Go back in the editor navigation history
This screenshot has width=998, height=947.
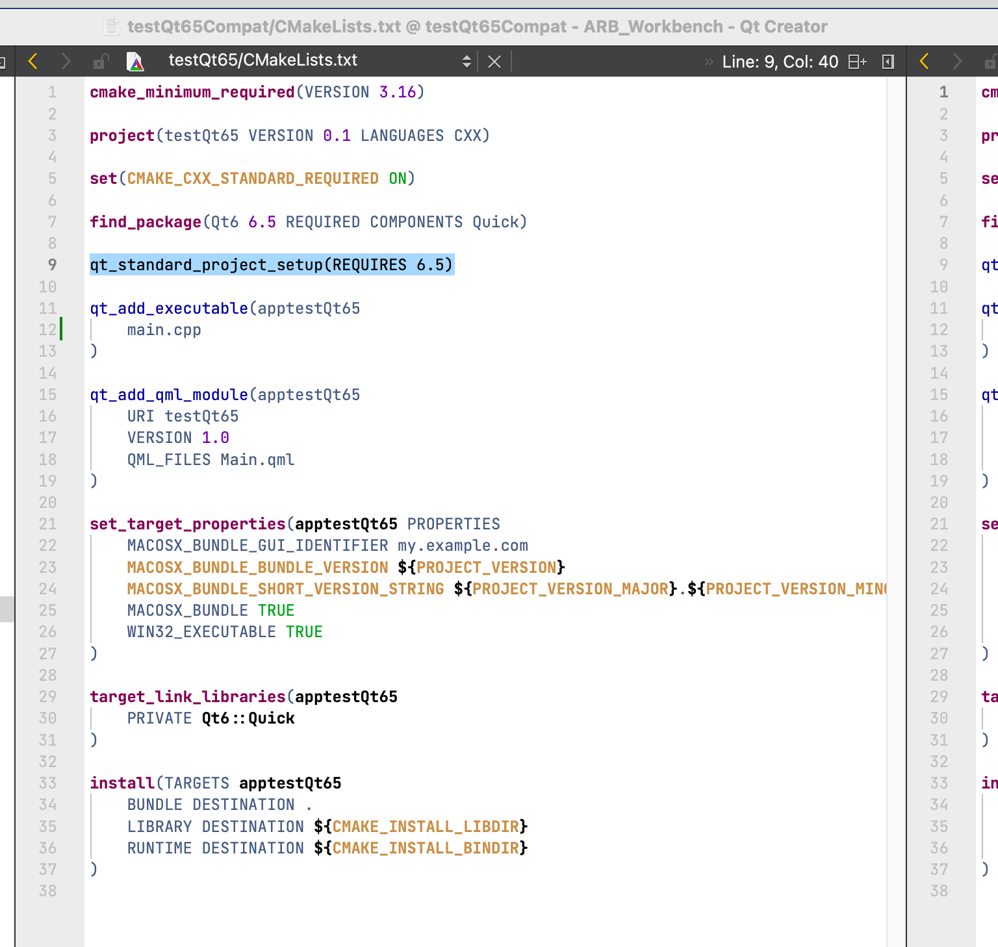[x=32, y=61]
